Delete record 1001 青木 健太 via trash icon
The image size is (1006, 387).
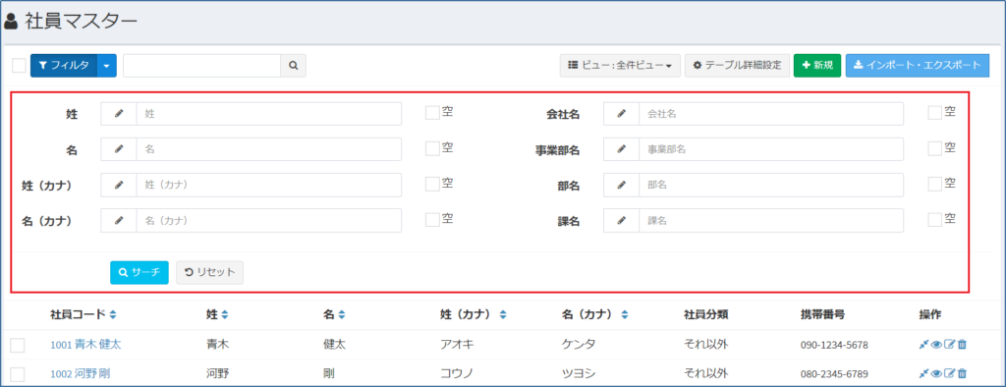click(x=962, y=345)
